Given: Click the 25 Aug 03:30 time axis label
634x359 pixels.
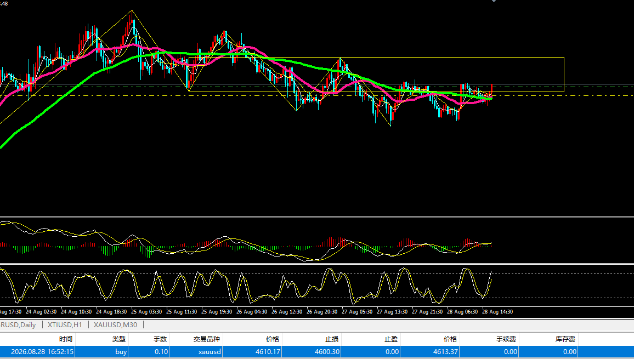Looking at the screenshot, I should point(146,312).
